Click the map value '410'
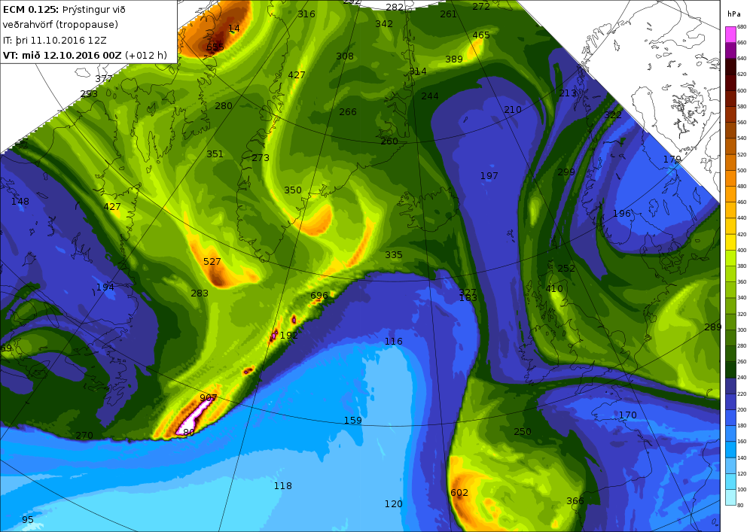The width and height of the screenshot is (753, 532). coord(554,288)
